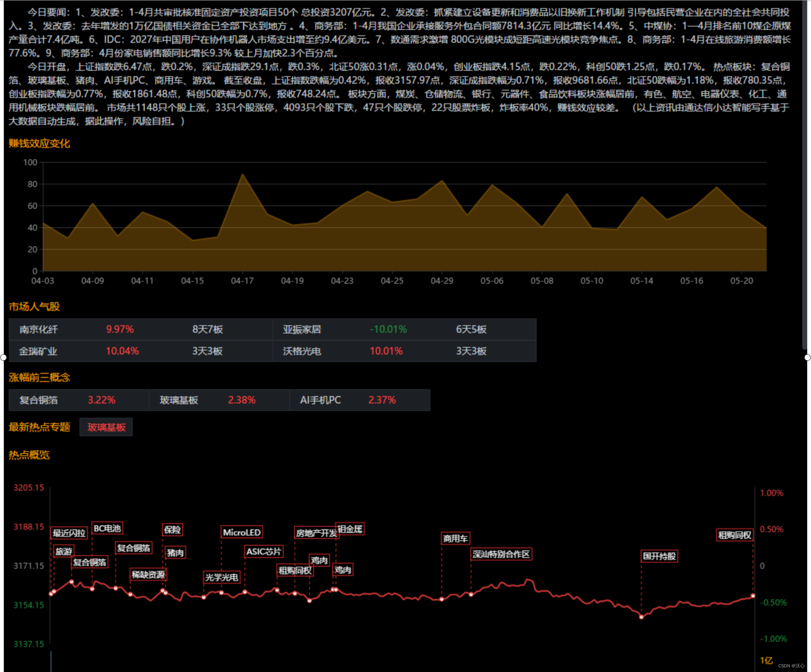Open the 南京化纤 stock entry
This screenshot has width=811, height=672.
point(39,329)
